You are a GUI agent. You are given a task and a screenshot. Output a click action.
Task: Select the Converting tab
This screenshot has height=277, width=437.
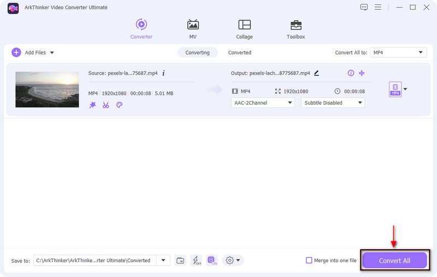tap(197, 52)
